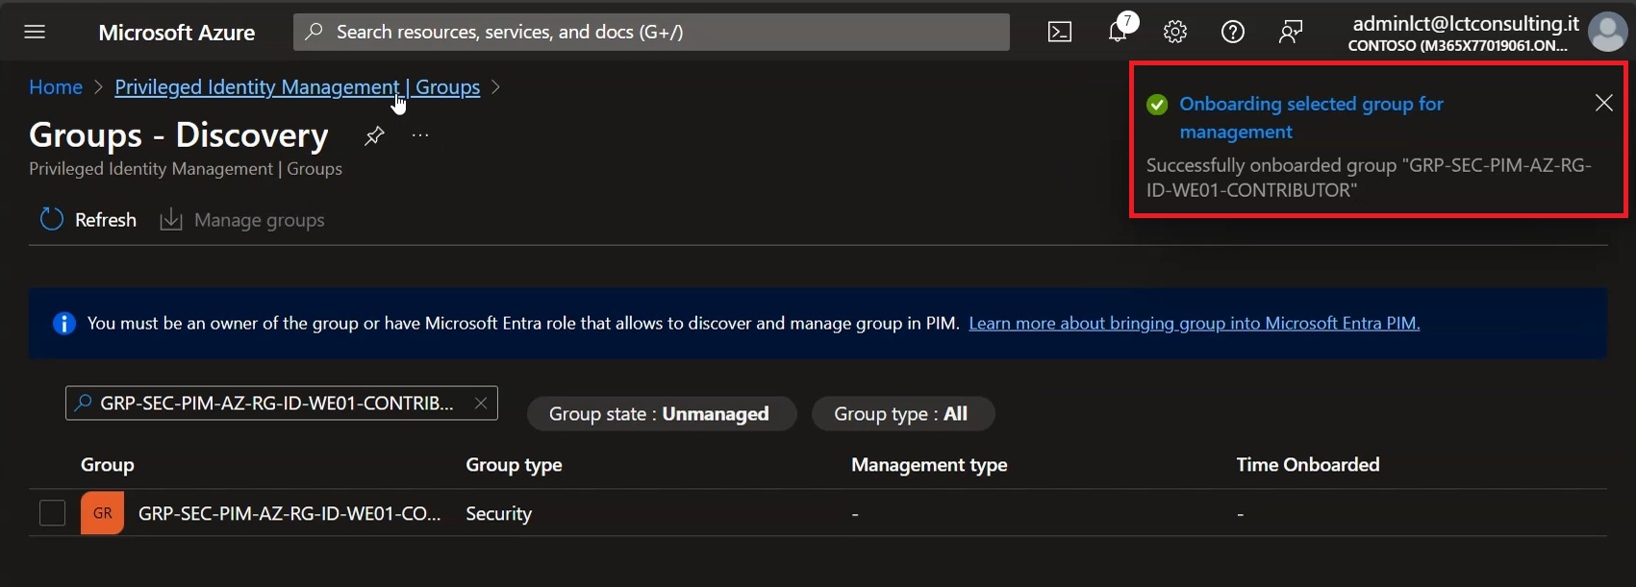Screen dimensions: 1636x587
Task: Go to the Home breadcrumb
Action: point(56,87)
